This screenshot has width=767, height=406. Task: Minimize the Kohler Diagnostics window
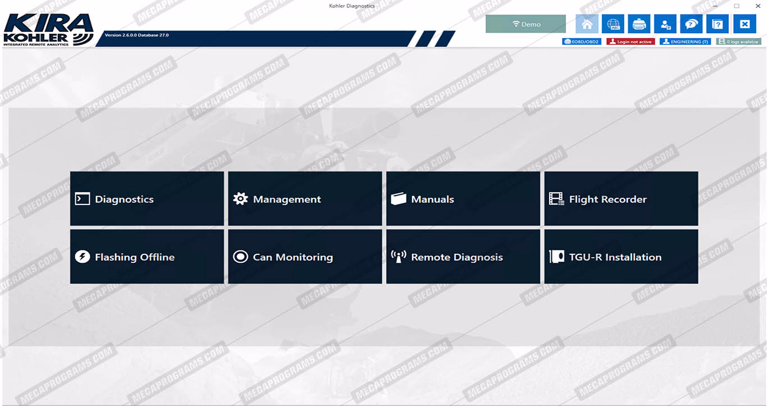click(x=715, y=6)
